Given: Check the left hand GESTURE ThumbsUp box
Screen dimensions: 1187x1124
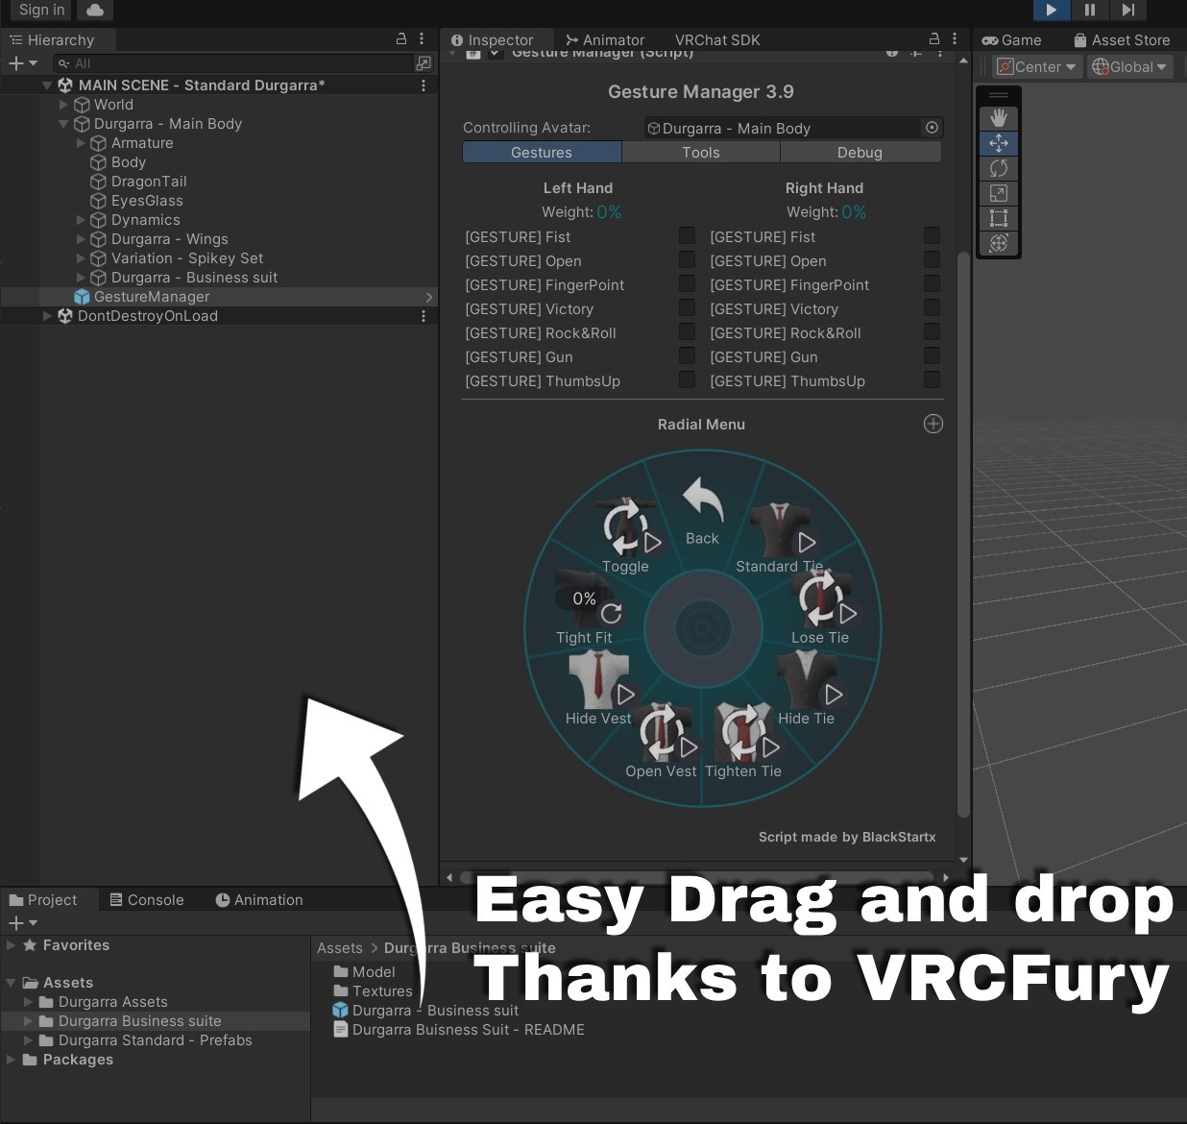Looking at the screenshot, I should coord(687,379).
